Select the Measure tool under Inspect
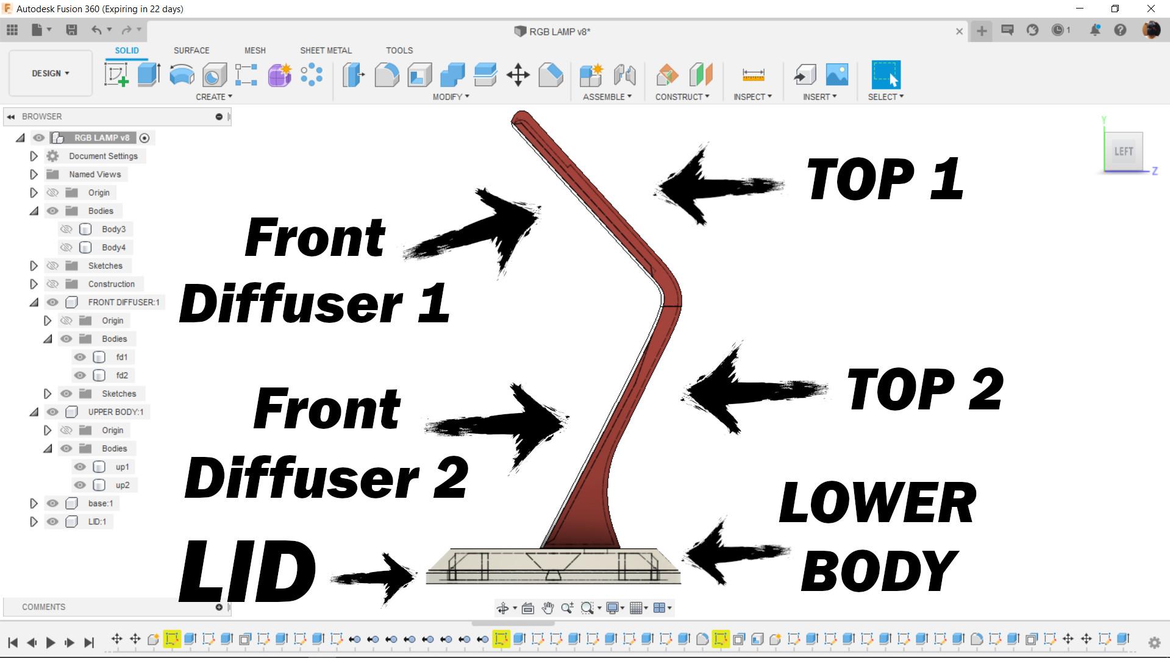Viewport: 1170px width, 658px height. pos(752,74)
